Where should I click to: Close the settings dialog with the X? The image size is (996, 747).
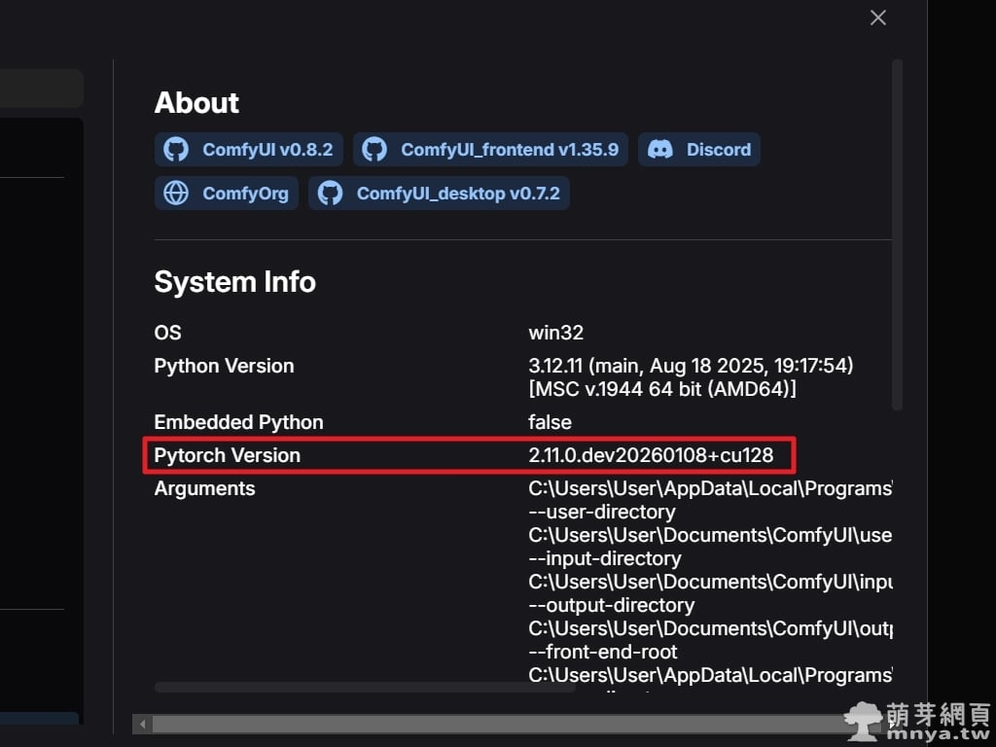(x=877, y=18)
